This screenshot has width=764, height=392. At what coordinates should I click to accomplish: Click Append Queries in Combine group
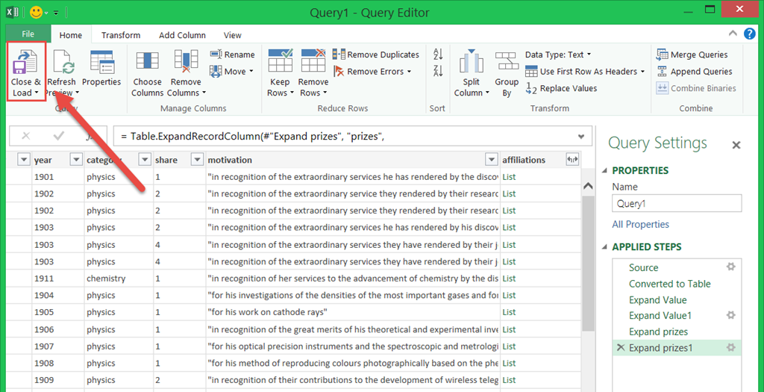[x=663, y=72]
